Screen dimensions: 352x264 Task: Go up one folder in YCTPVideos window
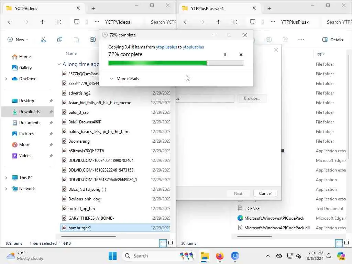click(x=42, y=22)
